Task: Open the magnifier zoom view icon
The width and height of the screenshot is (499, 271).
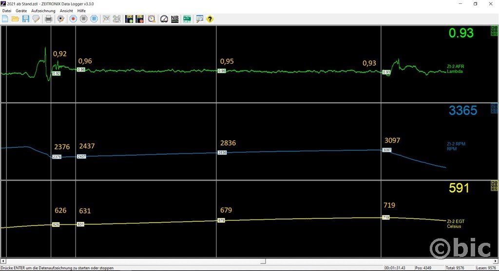Action: 199,19
